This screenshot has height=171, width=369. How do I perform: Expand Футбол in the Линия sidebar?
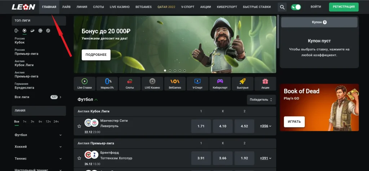point(39,135)
